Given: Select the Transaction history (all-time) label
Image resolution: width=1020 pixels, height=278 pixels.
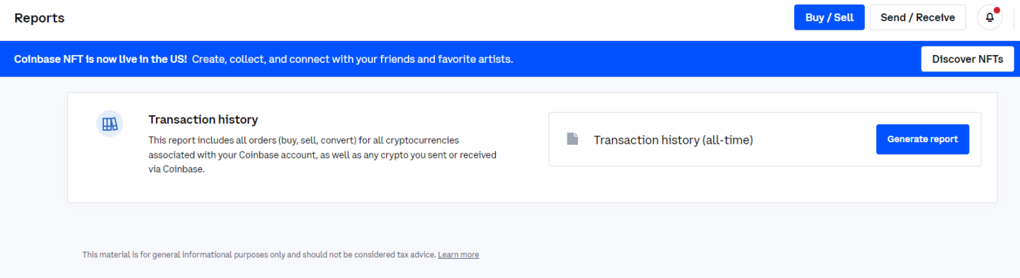Looking at the screenshot, I should pyautogui.click(x=673, y=140).
